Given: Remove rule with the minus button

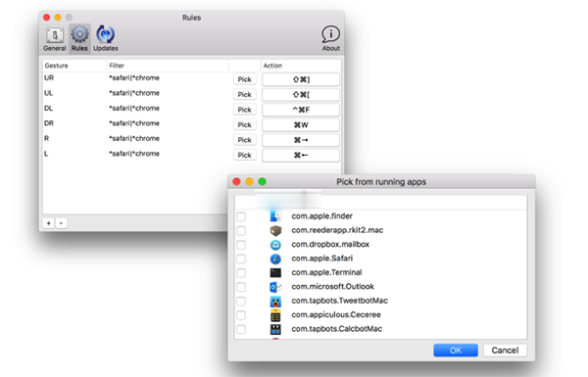Looking at the screenshot, I should pos(61,223).
